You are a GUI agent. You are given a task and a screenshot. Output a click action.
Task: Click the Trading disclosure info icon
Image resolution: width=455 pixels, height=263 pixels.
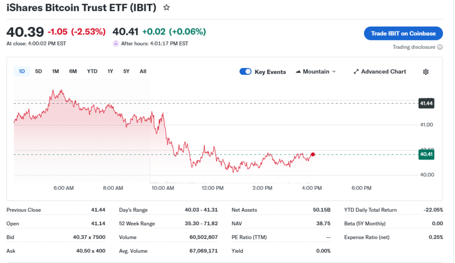pos(440,47)
